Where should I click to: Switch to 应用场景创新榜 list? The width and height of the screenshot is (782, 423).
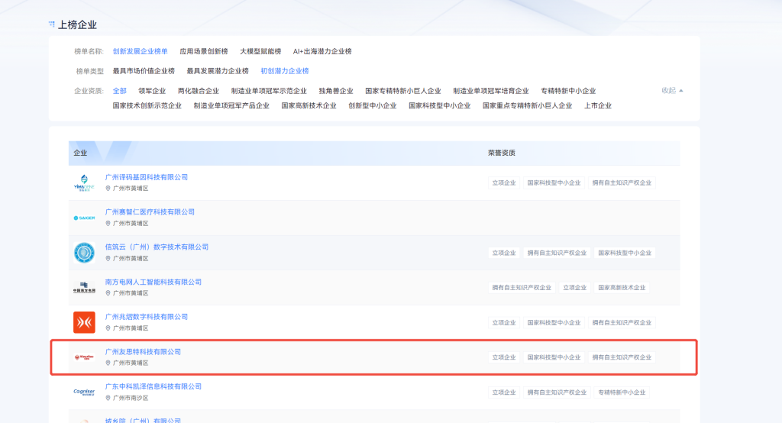point(203,51)
